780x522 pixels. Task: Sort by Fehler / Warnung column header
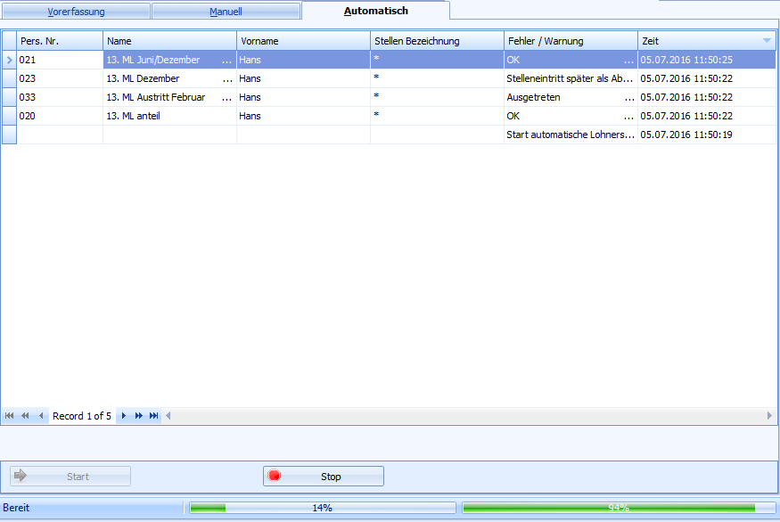tap(571, 41)
